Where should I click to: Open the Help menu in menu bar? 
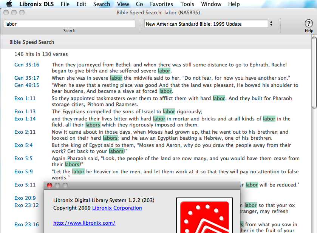(234, 4)
